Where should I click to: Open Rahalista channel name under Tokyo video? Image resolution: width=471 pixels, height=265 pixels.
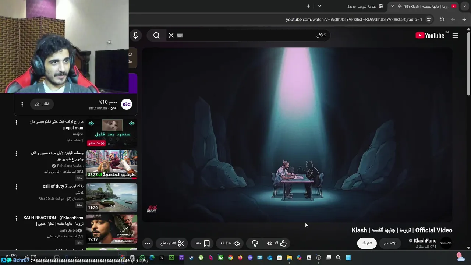pyautogui.click(x=70, y=166)
